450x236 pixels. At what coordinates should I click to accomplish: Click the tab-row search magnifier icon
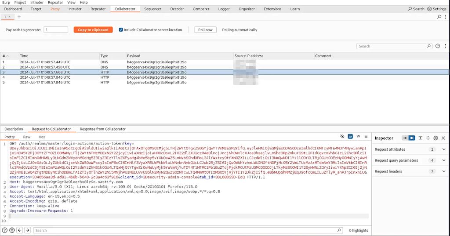pos(439,17)
